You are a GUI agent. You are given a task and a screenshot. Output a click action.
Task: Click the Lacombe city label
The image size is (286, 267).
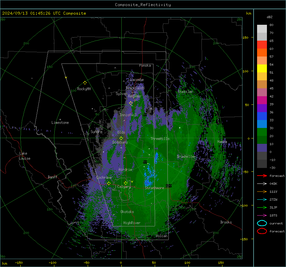click(137, 80)
